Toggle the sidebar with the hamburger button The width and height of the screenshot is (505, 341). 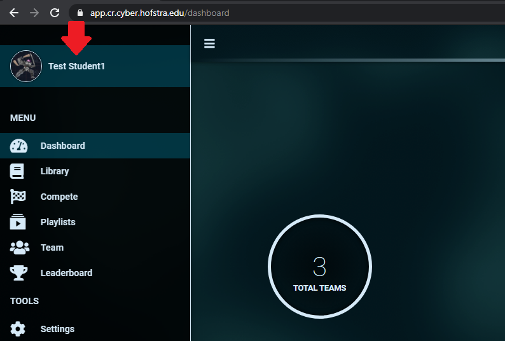coord(209,43)
